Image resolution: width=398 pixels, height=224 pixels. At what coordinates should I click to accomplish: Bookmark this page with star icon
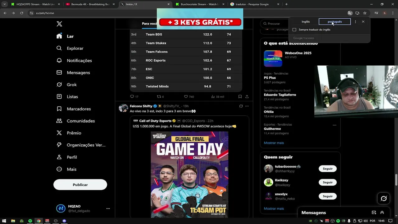coord(365,13)
